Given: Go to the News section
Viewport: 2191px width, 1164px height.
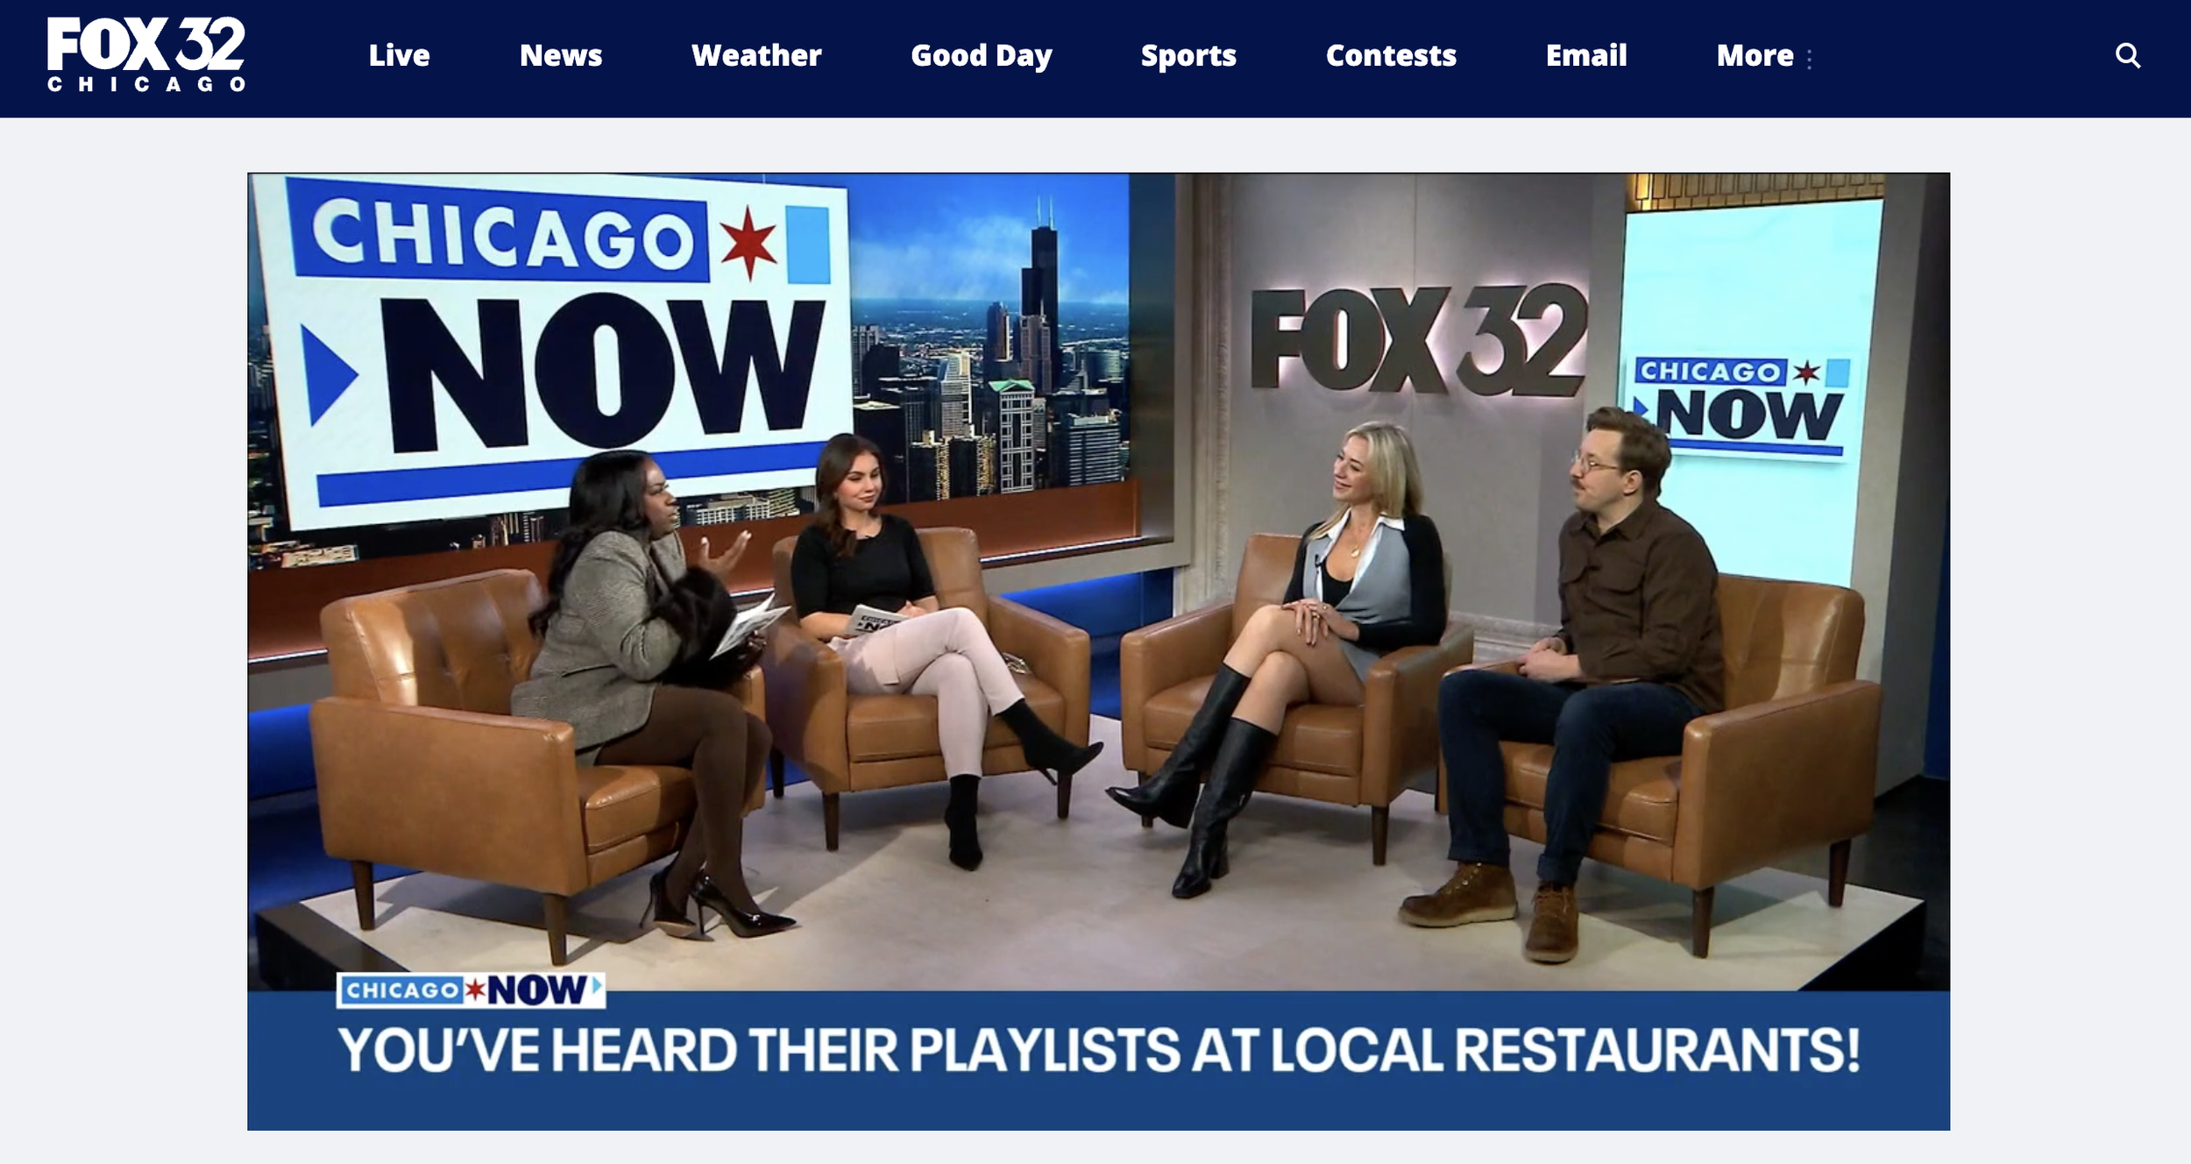Looking at the screenshot, I should point(561,56).
